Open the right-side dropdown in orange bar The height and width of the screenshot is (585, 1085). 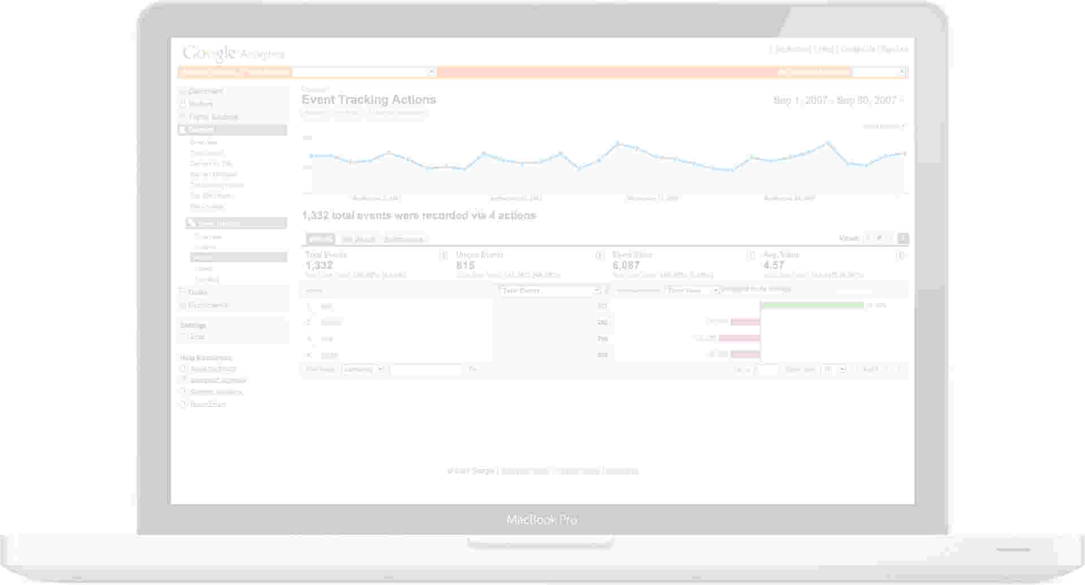879,72
